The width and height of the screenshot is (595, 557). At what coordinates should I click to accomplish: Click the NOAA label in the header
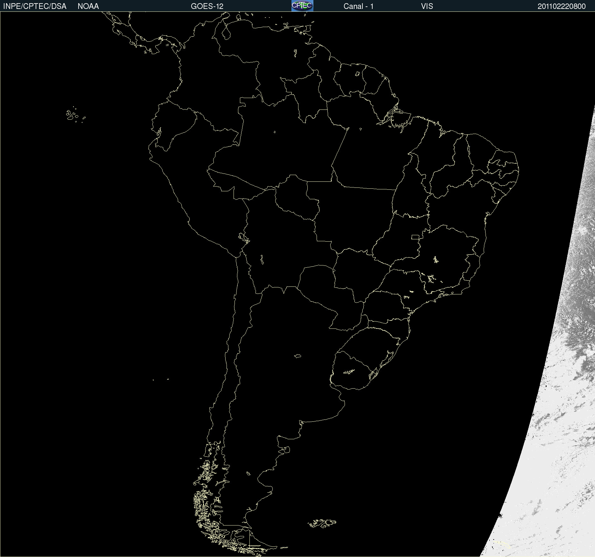(x=88, y=6)
